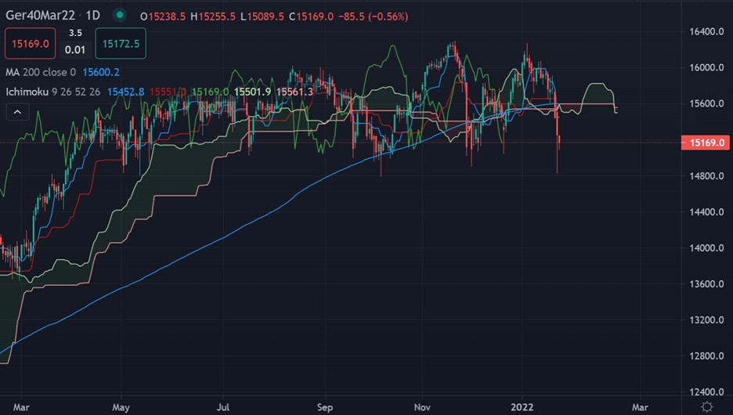This screenshot has height=415, width=733.
Task: Click the close value C15169.0
Action: 312,16
